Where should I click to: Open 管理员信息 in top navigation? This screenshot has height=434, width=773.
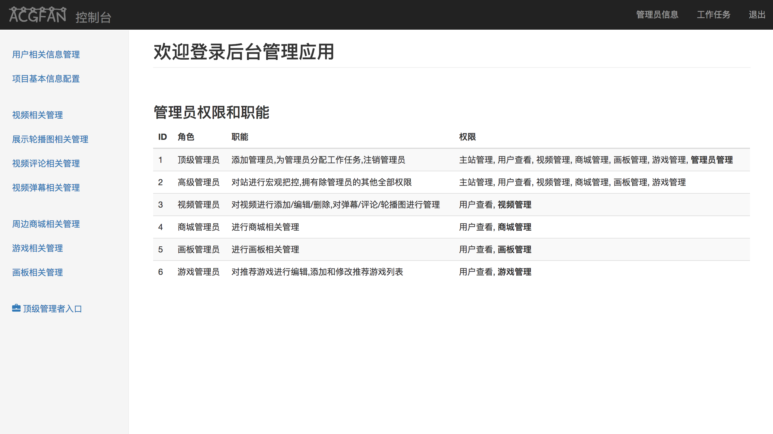(657, 15)
